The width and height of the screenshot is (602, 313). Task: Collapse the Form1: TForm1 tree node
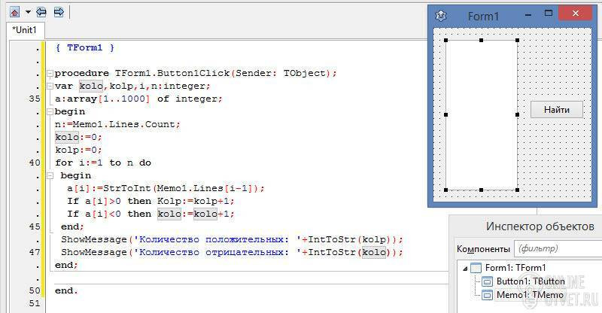(465, 269)
